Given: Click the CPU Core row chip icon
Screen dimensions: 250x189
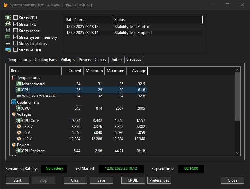Looking at the screenshot, I should click(19, 120).
